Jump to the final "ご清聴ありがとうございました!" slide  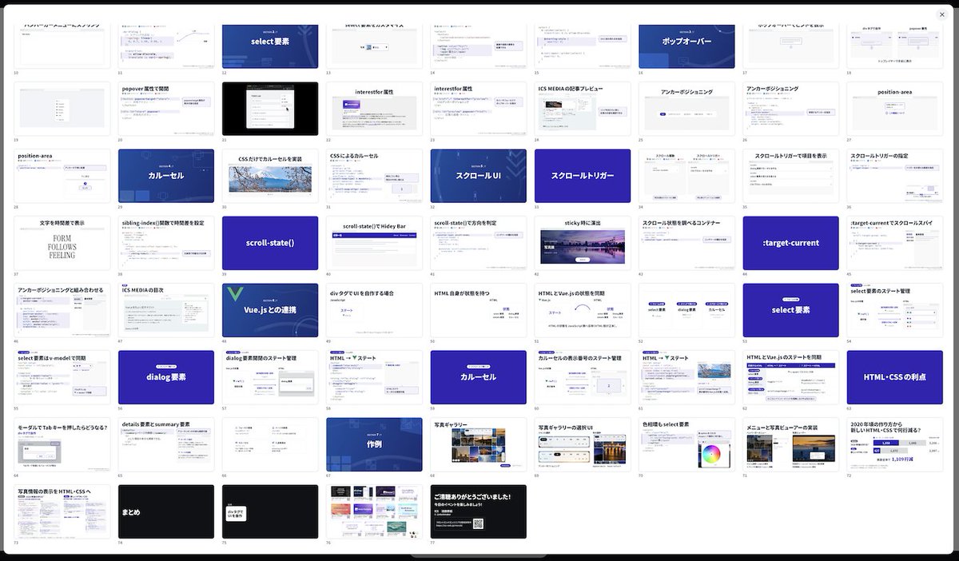click(x=479, y=511)
